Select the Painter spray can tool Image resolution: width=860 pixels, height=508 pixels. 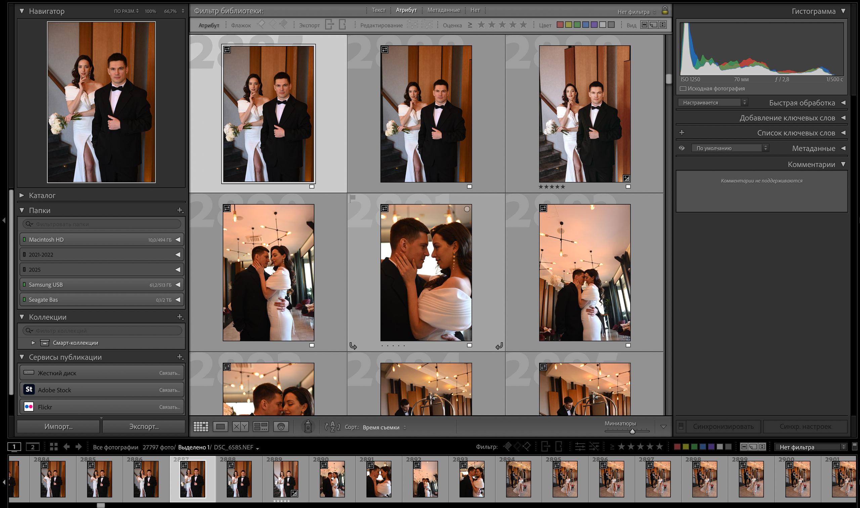308,427
